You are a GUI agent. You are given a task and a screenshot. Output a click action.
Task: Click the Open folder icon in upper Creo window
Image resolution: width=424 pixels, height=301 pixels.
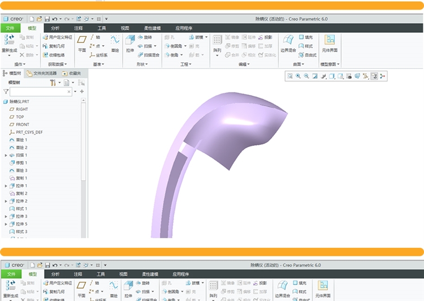(39, 19)
